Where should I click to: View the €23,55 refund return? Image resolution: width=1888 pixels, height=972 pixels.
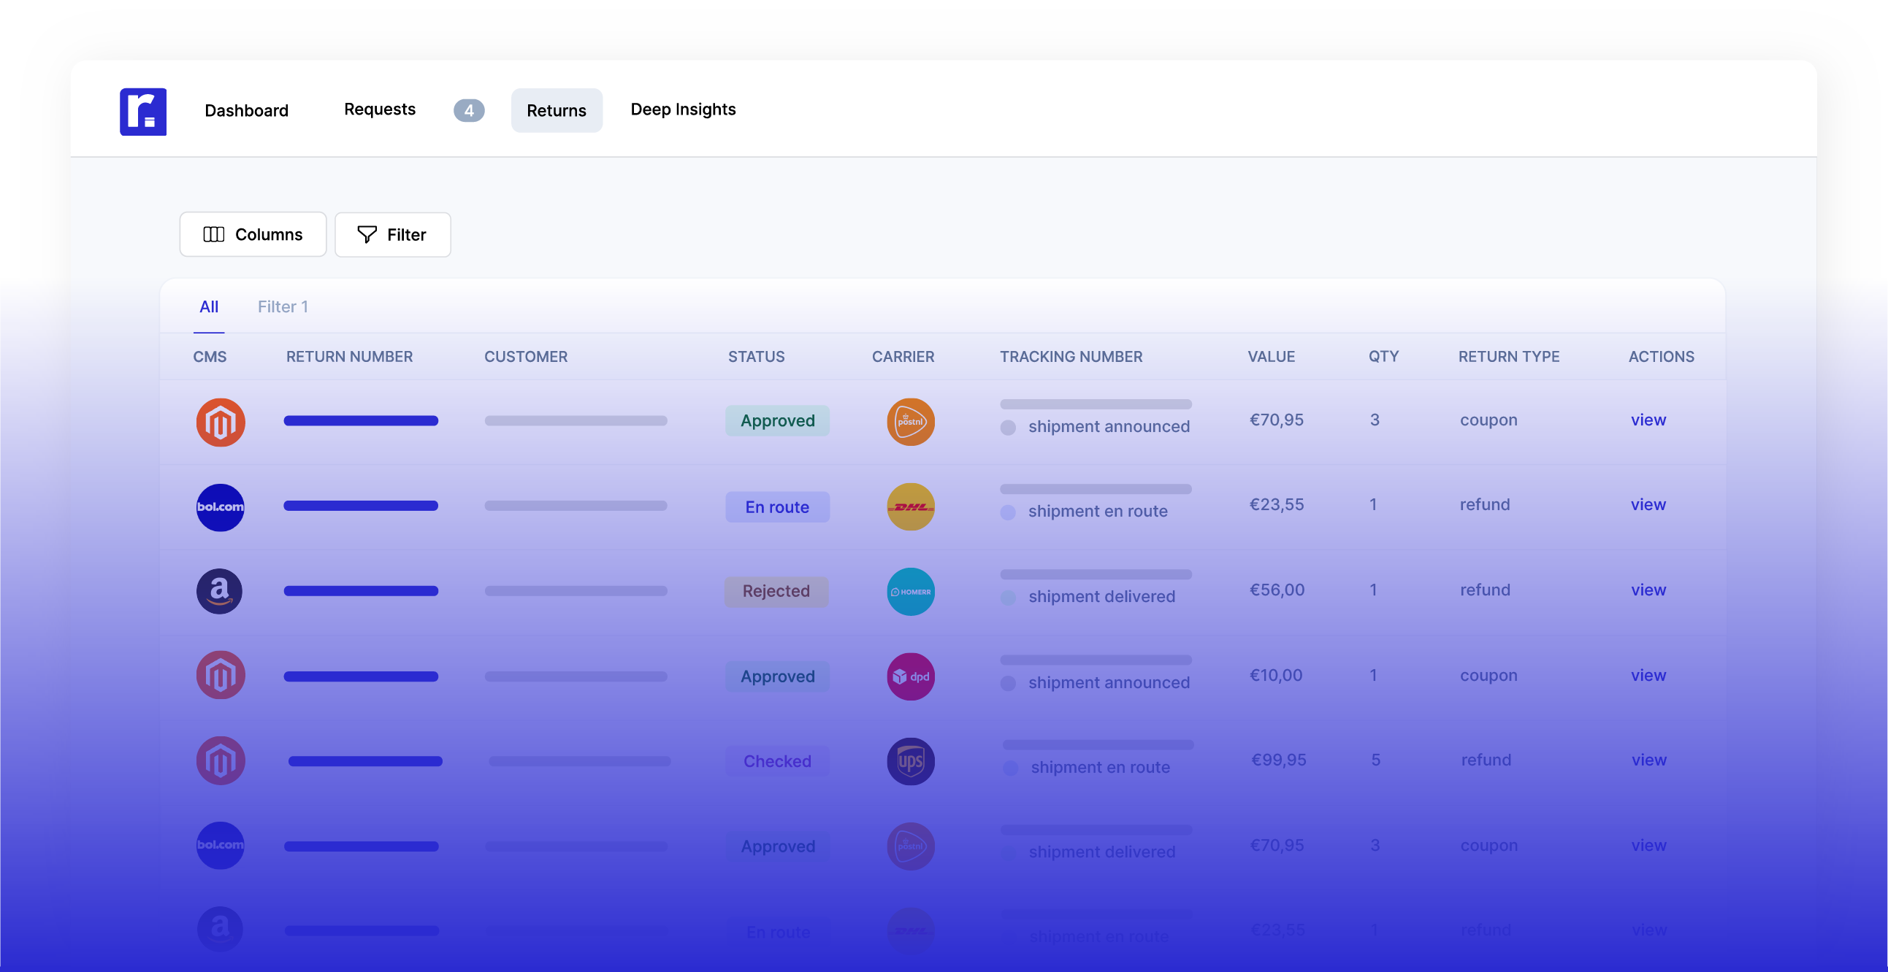(x=1648, y=505)
